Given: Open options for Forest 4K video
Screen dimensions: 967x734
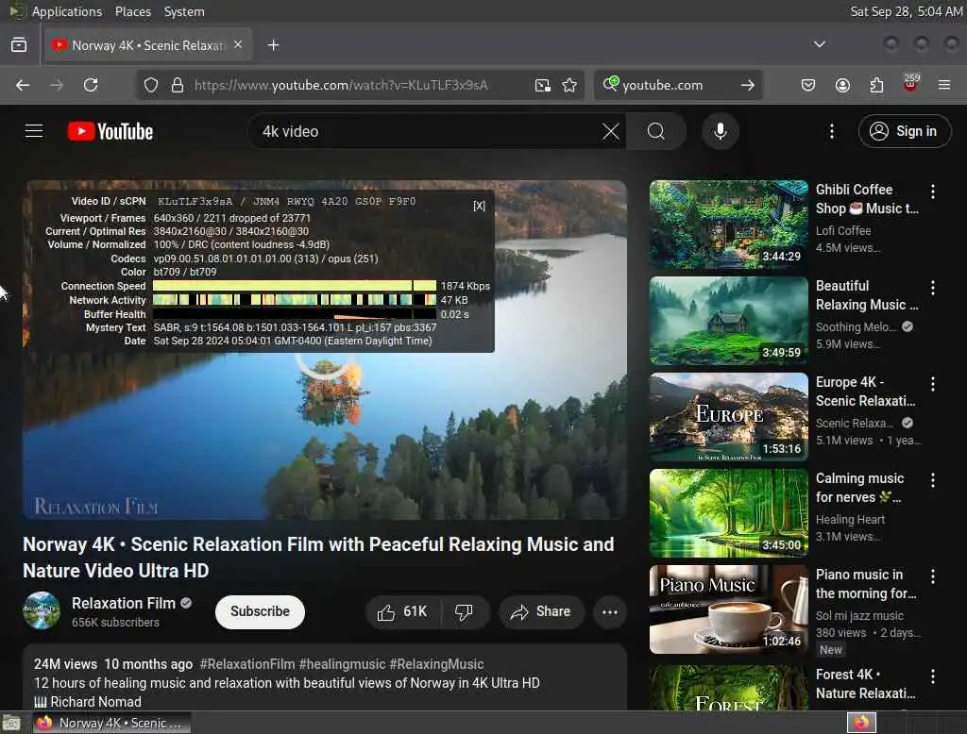Looking at the screenshot, I should (933, 676).
